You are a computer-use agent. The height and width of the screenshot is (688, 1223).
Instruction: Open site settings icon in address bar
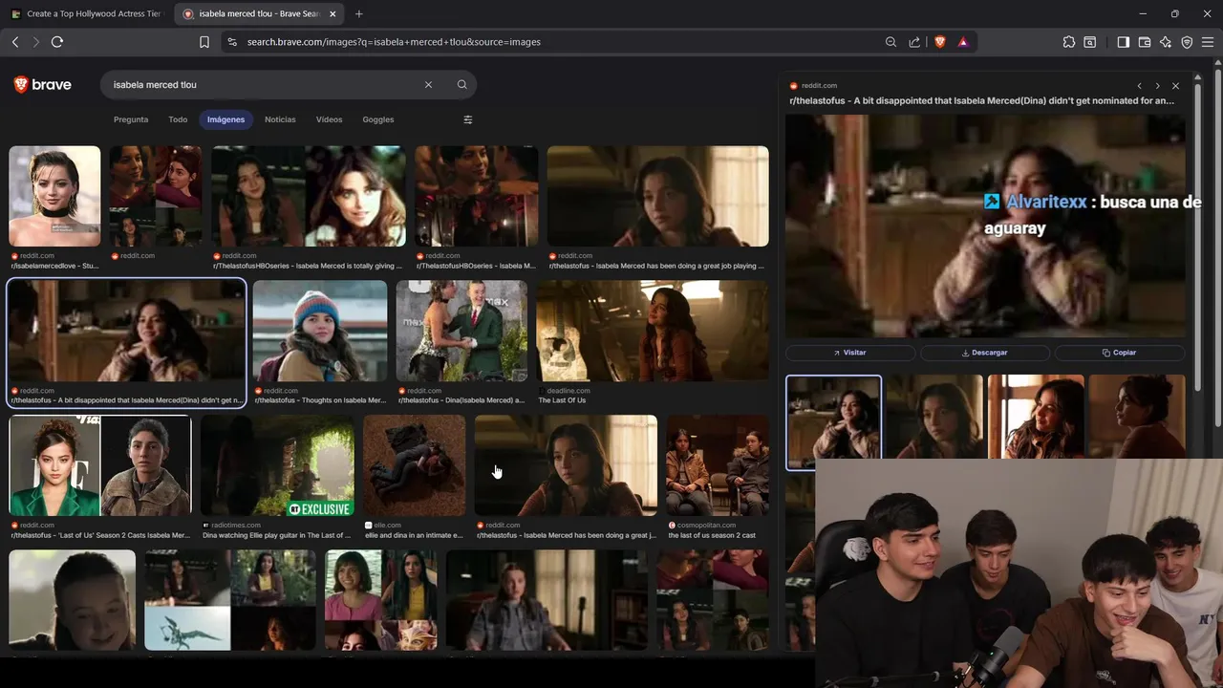click(x=231, y=42)
